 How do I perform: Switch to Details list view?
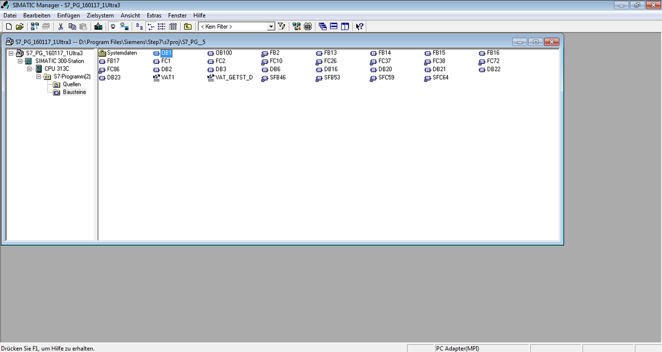(x=173, y=26)
